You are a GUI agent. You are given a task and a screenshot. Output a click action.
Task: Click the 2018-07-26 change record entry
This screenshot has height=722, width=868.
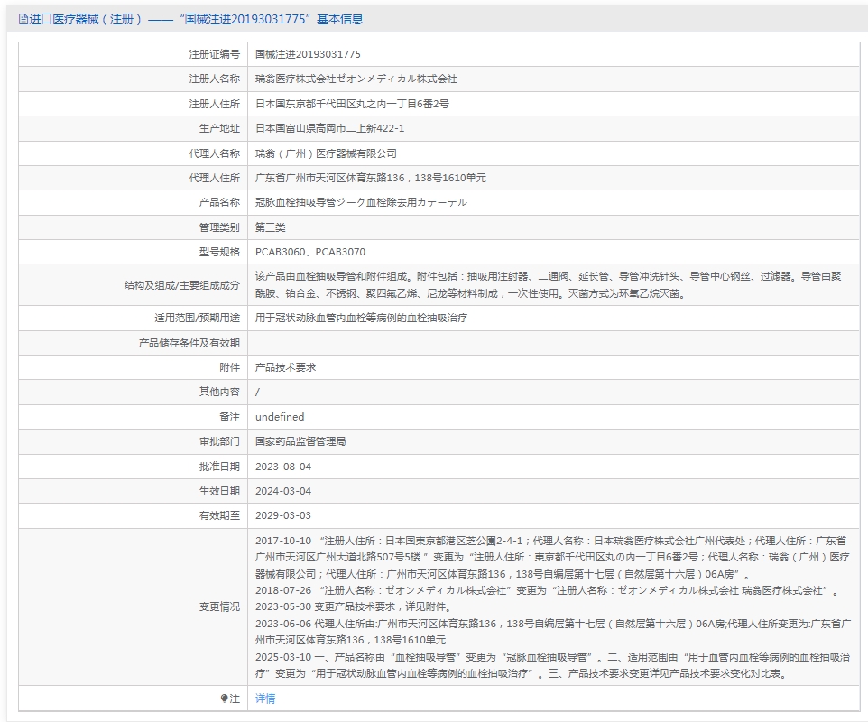[547, 591]
